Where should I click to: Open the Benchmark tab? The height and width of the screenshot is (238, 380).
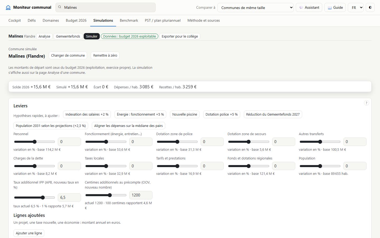(x=129, y=20)
